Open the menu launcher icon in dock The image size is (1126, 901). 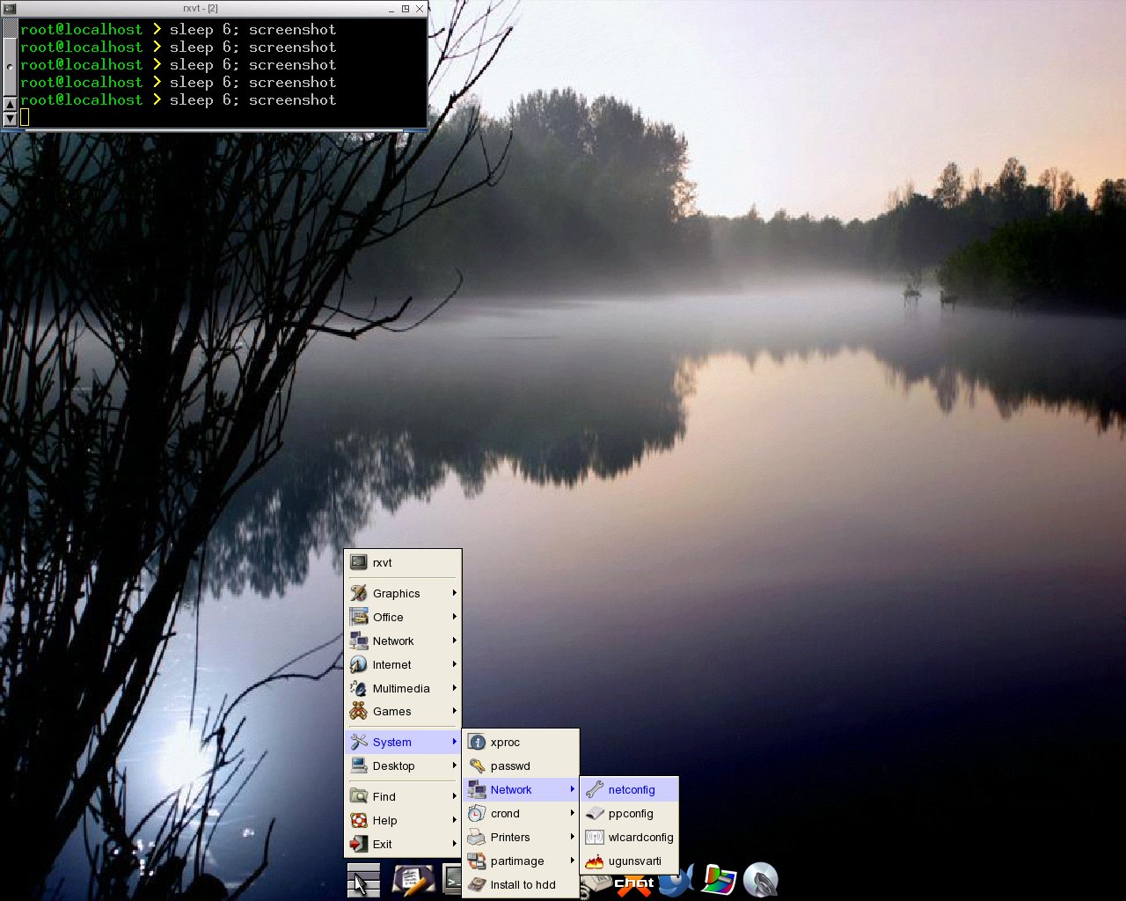(x=363, y=881)
